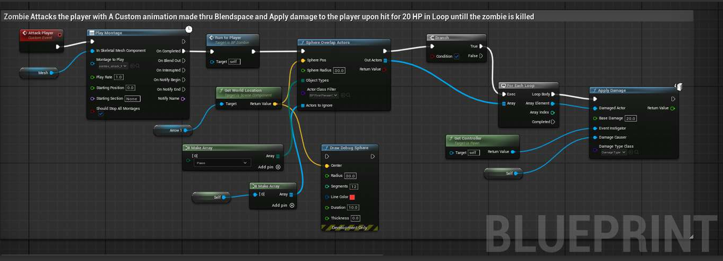Click the On Notify End exec pin
723x261 pixels.
184,89
